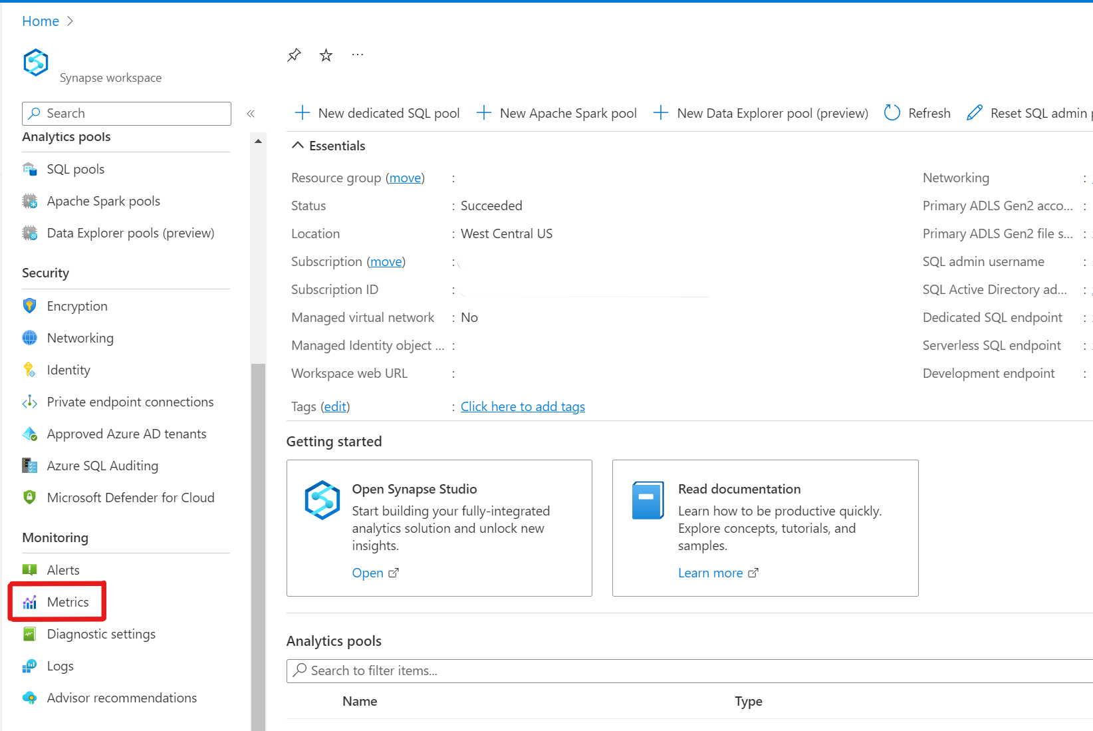
Task: Click the Refresh toolbar icon
Action: (892, 113)
